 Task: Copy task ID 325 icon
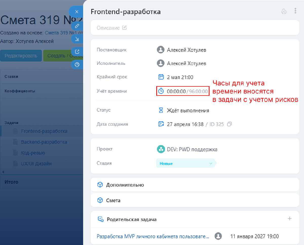[x=229, y=124]
